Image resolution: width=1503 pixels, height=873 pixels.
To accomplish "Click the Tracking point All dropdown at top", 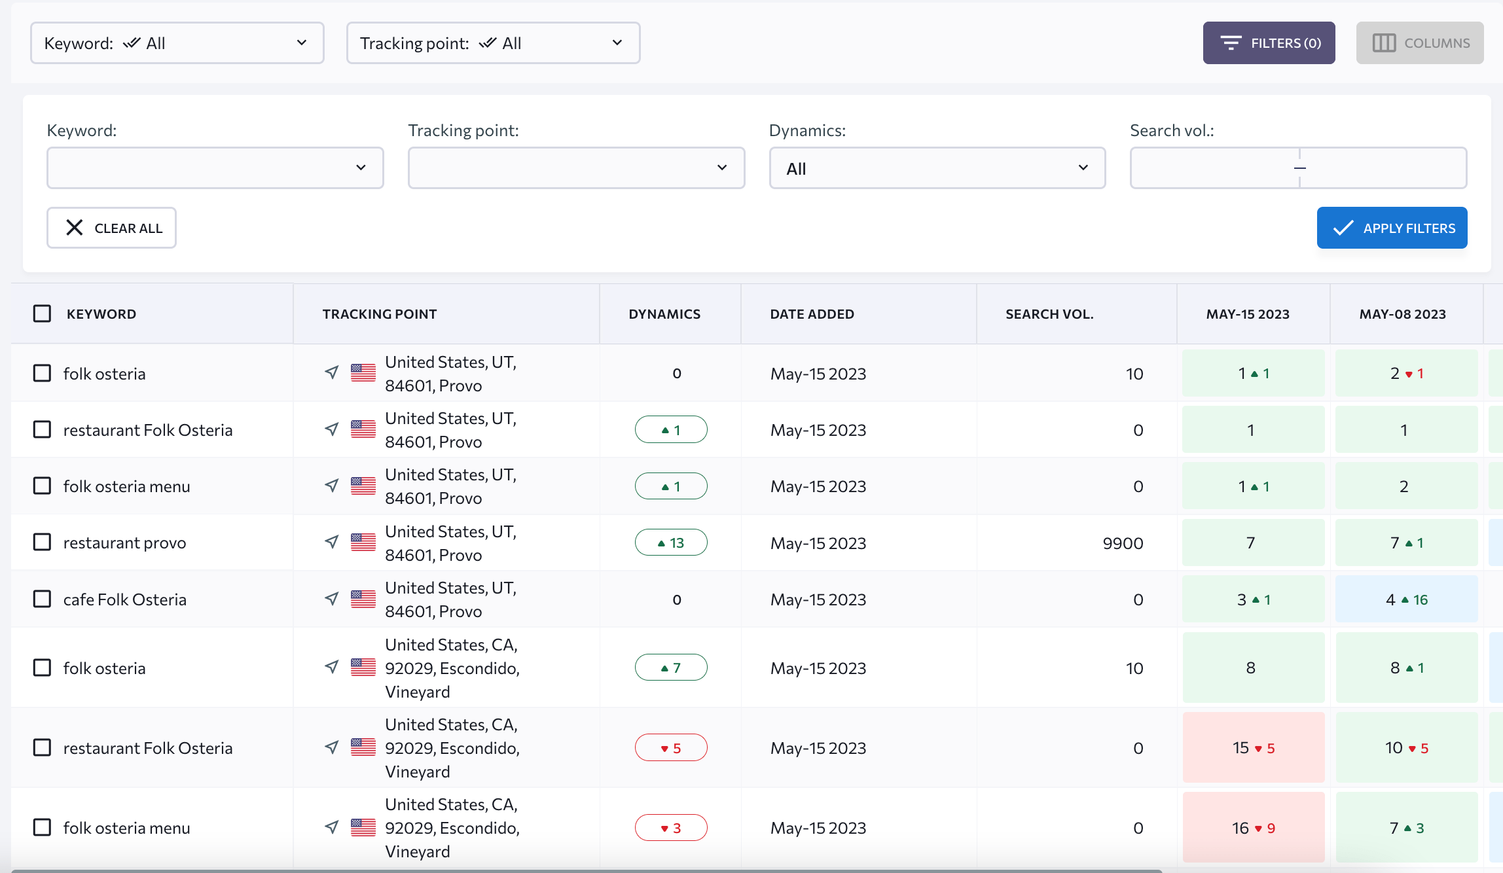I will [x=493, y=43].
